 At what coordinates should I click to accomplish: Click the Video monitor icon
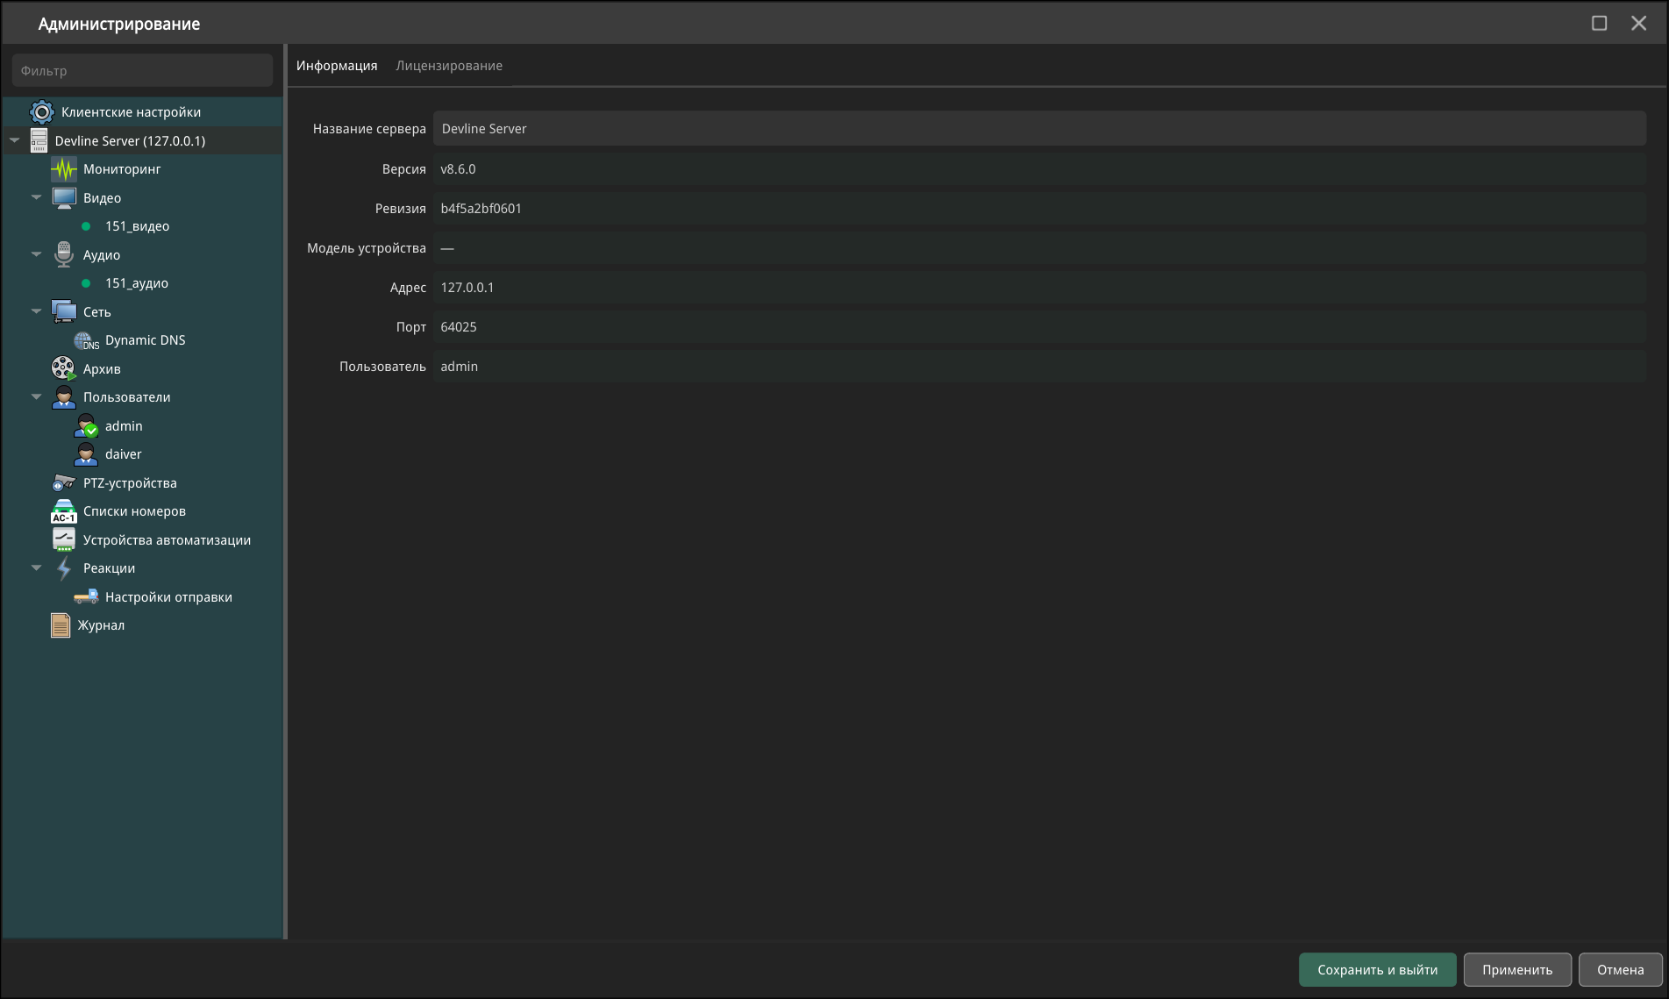coord(64,198)
